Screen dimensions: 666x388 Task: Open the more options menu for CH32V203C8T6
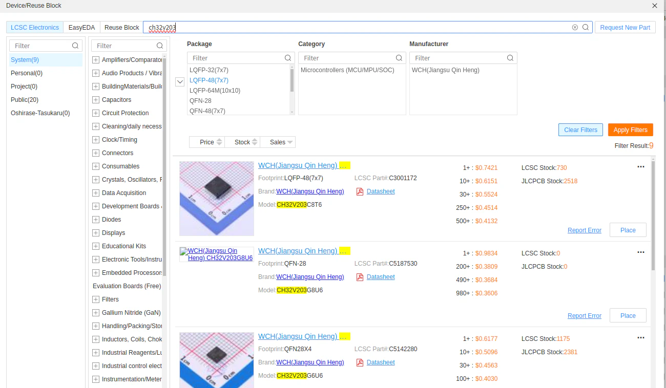[x=641, y=167]
